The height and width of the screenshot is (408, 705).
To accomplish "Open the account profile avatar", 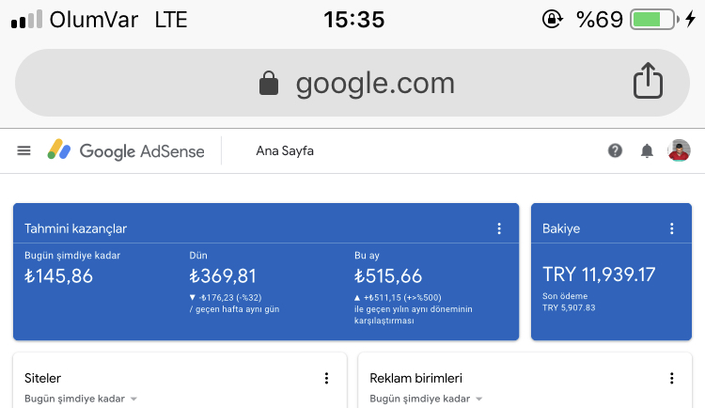I will point(679,150).
